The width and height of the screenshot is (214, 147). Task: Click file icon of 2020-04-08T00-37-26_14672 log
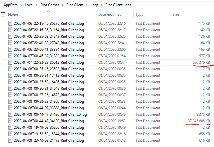(10, 95)
